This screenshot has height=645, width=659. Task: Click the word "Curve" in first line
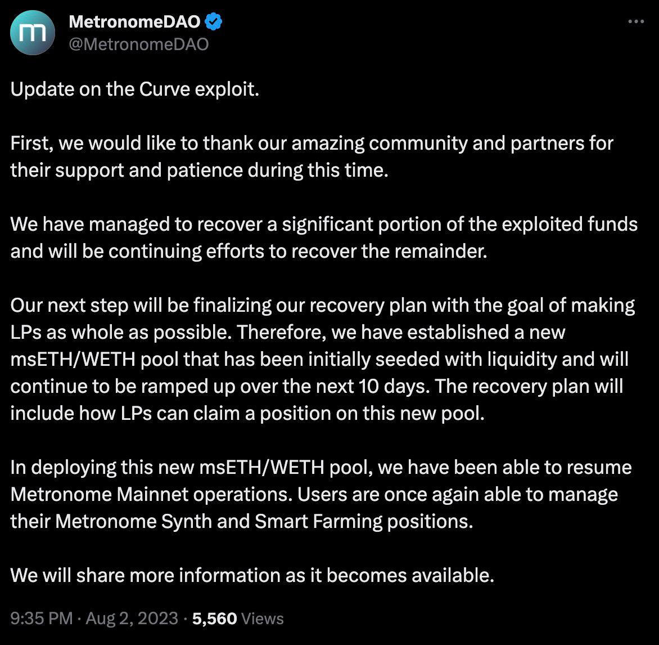pos(164,89)
